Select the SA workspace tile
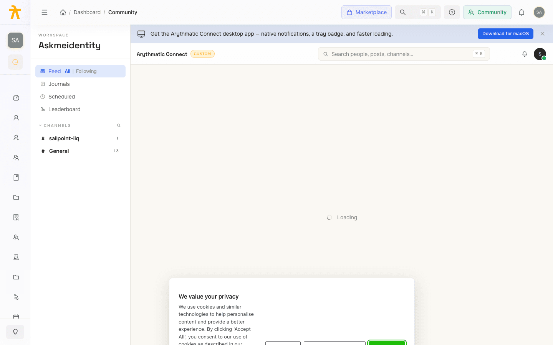The width and height of the screenshot is (553, 345). (15, 40)
